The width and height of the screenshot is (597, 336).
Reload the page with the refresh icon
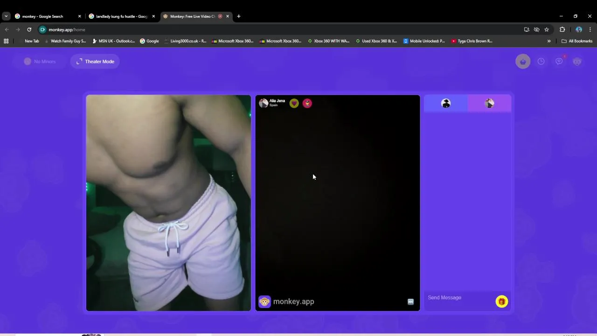coord(29,29)
